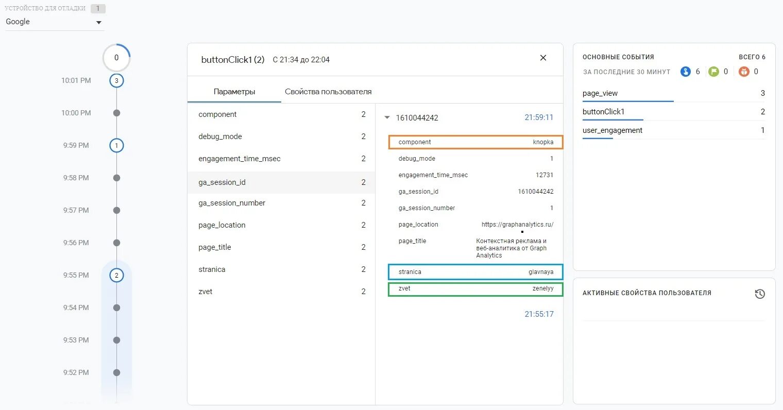
Task: Close the buttonClick1 details panel
Action: 543,58
